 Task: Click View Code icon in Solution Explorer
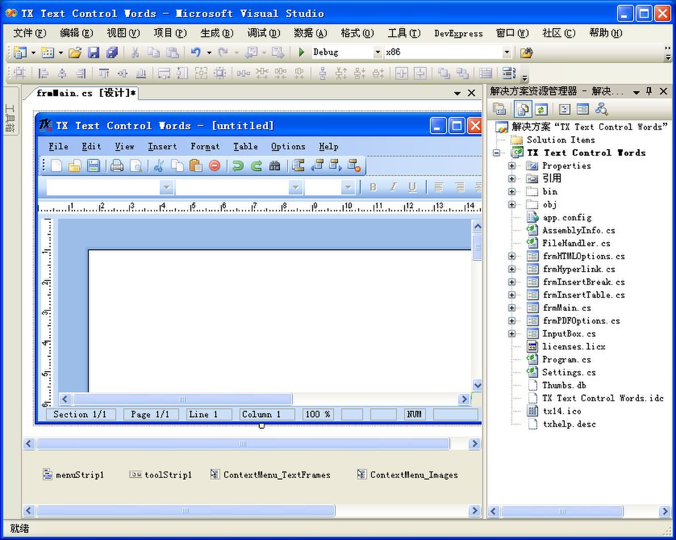[564, 109]
